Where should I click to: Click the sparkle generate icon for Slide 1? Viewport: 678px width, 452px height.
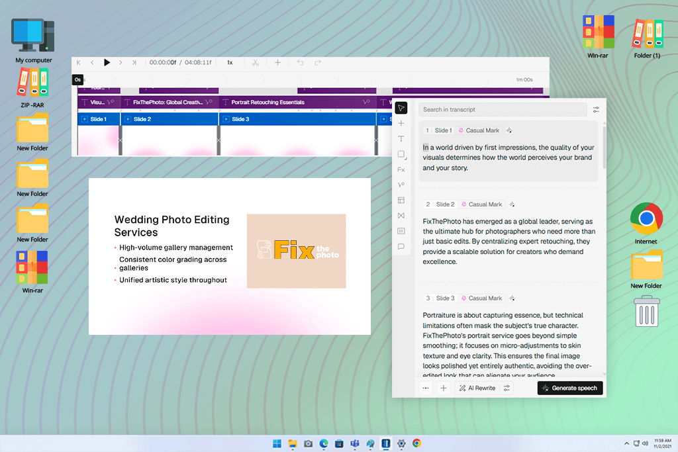pos(509,130)
